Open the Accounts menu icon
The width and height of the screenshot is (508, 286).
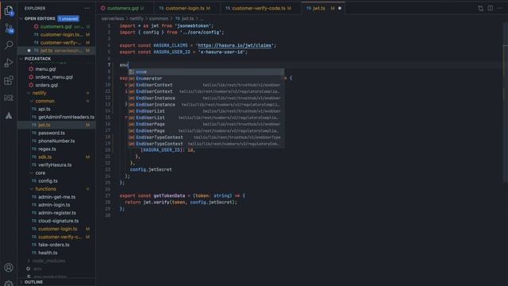click(x=9, y=268)
